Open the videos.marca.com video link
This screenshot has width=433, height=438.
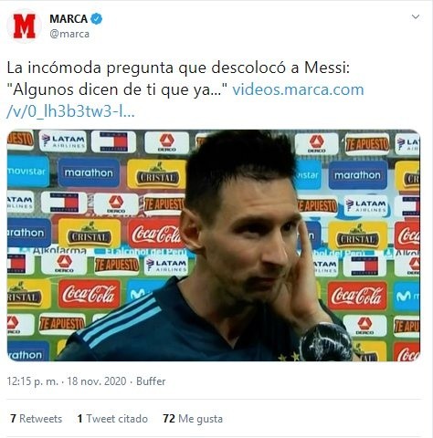[x=298, y=89]
